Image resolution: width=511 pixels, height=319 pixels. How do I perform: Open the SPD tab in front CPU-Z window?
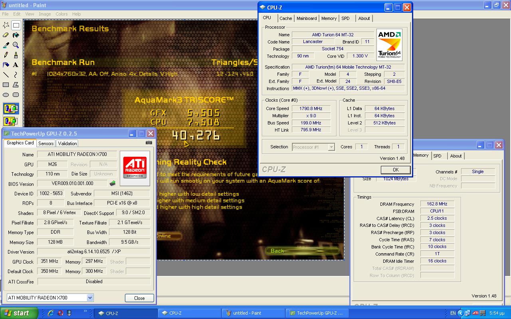point(346,18)
